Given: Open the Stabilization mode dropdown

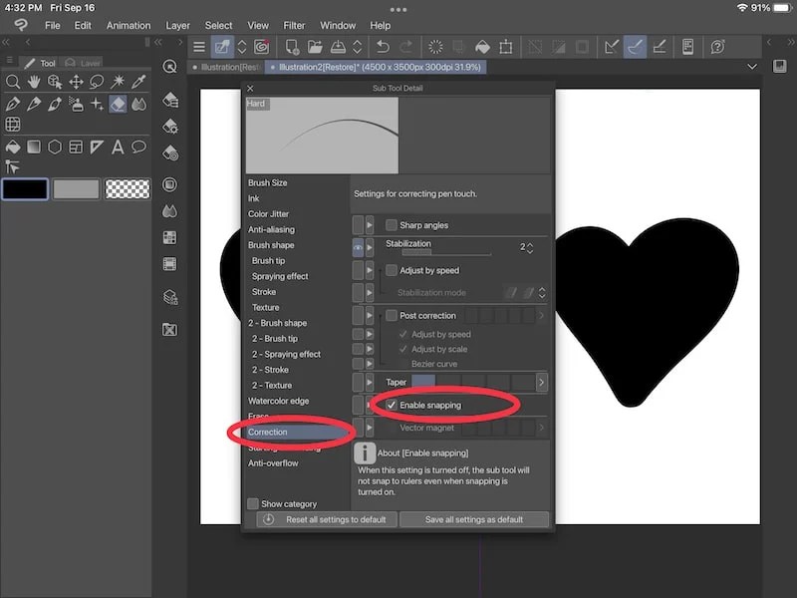Looking at the screenshot, I should (543, 293).
